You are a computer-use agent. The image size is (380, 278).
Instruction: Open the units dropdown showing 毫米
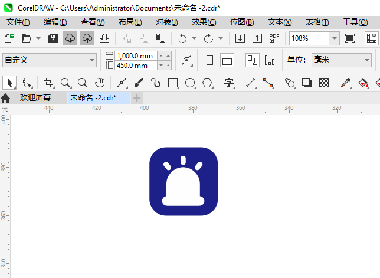[x=342, y=60]
